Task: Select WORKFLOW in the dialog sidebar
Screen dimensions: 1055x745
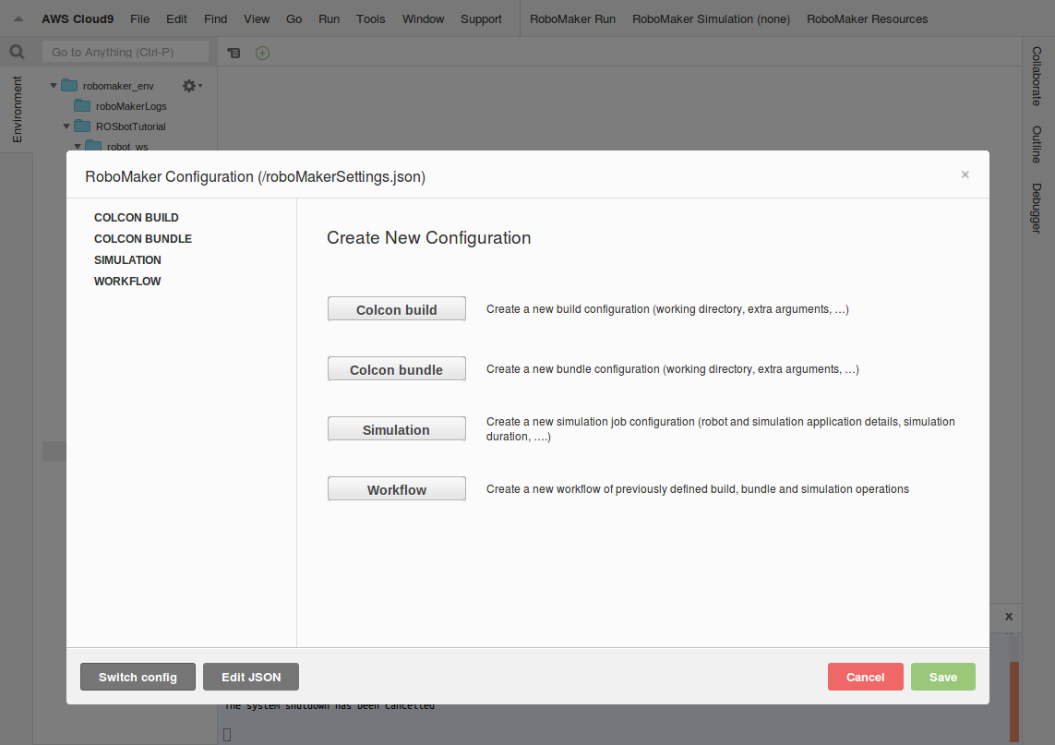Action: pyautogui.click(x=127, y=282)
